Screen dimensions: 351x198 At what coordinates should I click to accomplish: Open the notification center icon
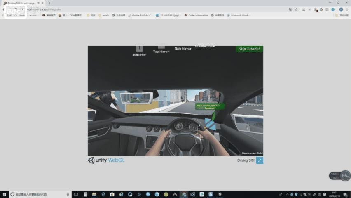(x=345, y=194)
